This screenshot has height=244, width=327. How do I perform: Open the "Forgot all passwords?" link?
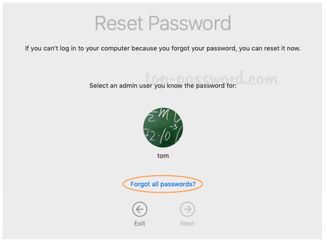tap(163, 184)
